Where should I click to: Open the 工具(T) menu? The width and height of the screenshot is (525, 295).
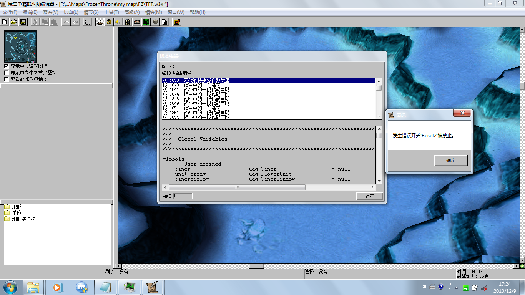111,12
